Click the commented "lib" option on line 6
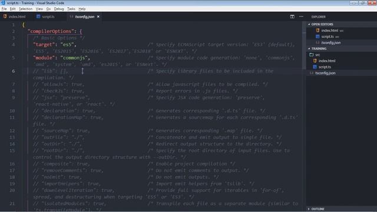 [51, 71]
